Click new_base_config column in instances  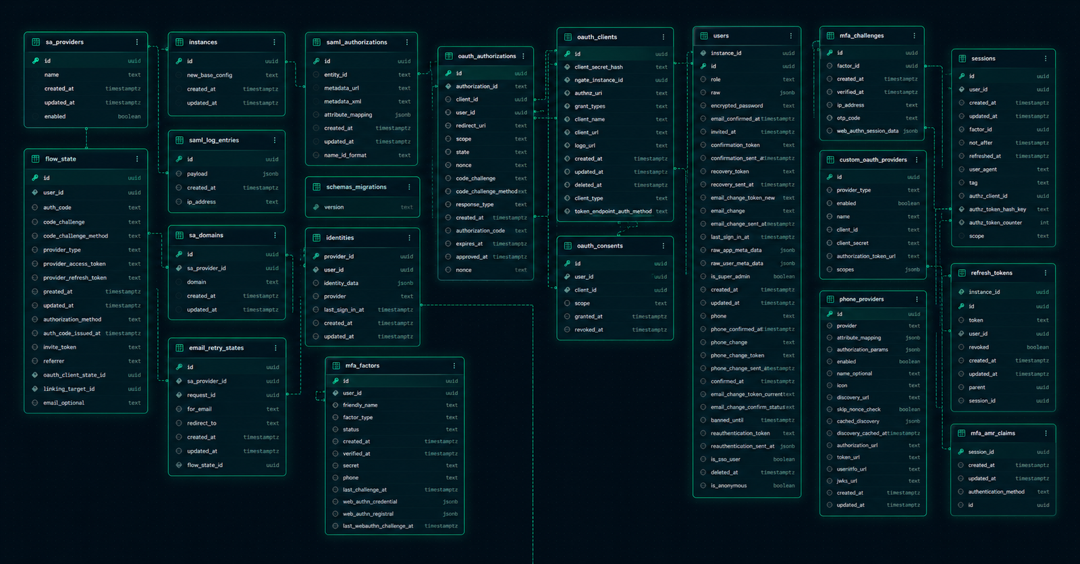227,76
